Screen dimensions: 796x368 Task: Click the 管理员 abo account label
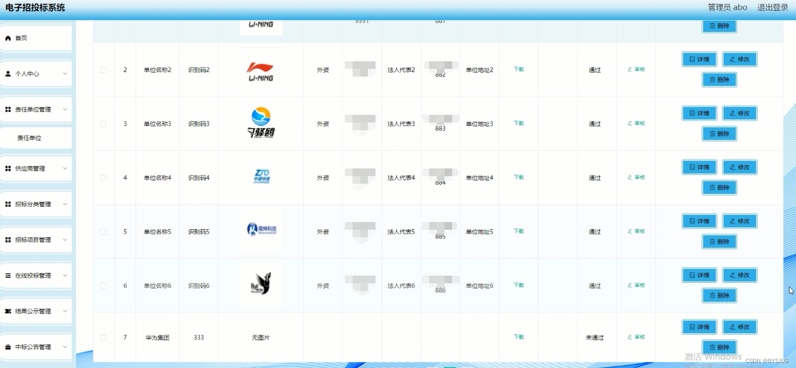coord(728,7)
